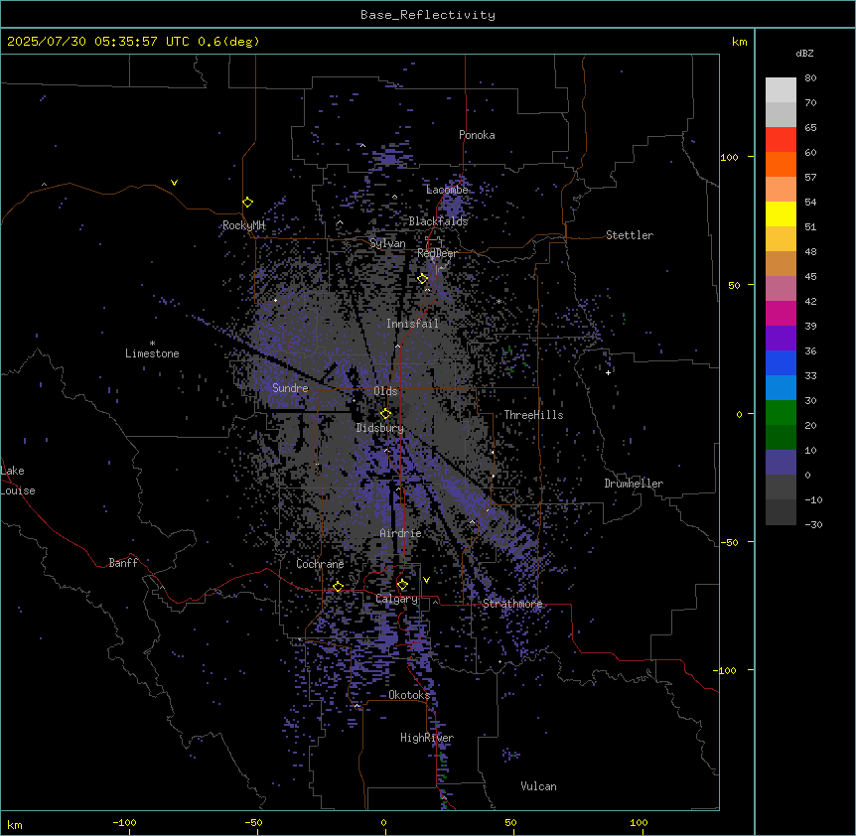The height and width of the screenshot is (836, 856).
Task: Click the 80 value on dBZ legend
Action: click(x=810, y=78)
